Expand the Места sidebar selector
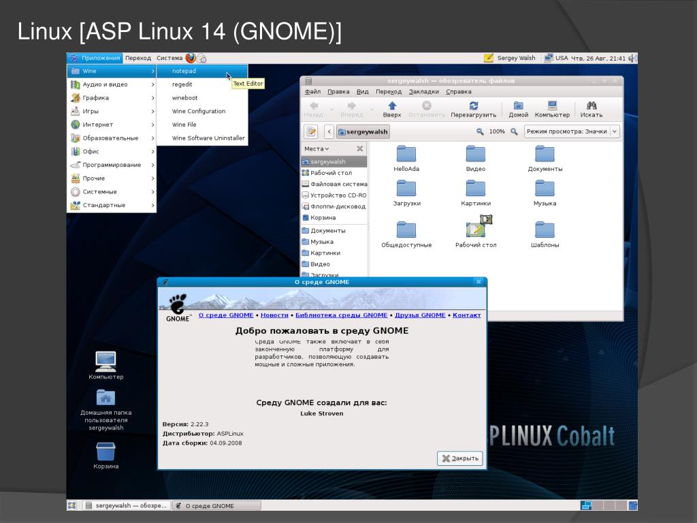 pyautogui.click(x=317, y=148)
